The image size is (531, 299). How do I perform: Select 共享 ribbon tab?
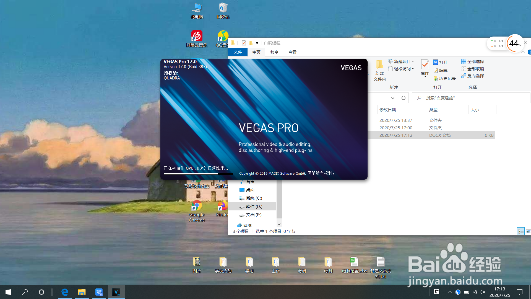click(x=274, y=52)
